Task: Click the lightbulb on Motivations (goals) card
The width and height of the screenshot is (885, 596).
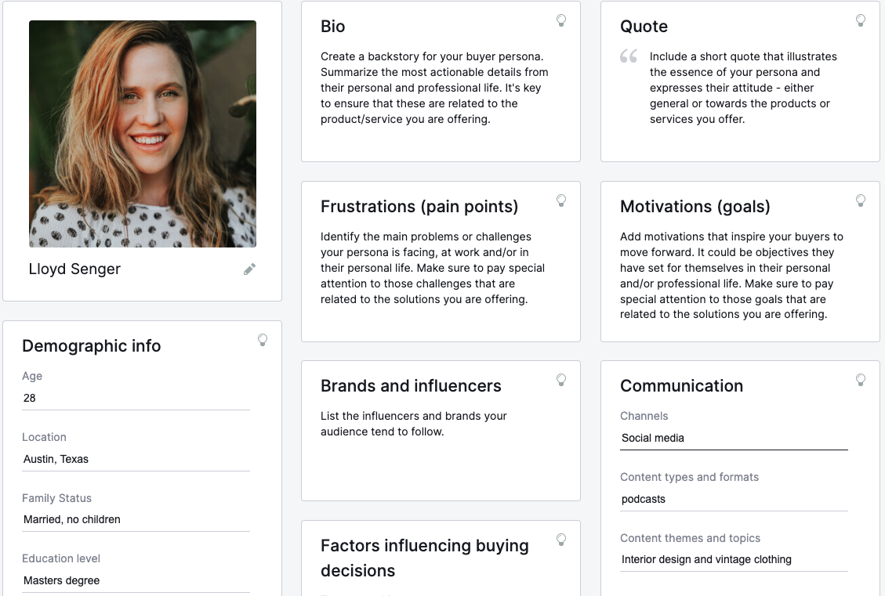Action: point(861,200)
